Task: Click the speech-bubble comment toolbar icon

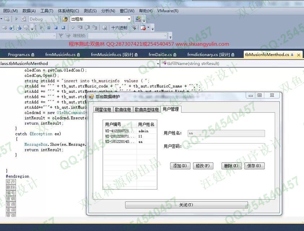Action: (x=26, y=28)
